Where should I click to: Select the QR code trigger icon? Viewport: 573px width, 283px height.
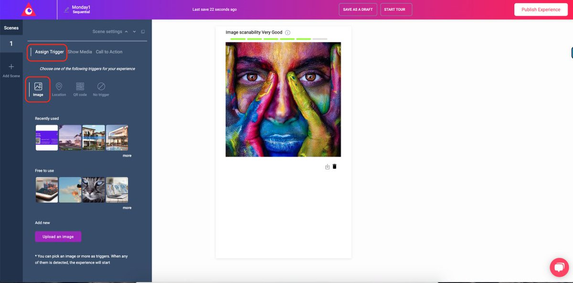click(x=80, y=86)
